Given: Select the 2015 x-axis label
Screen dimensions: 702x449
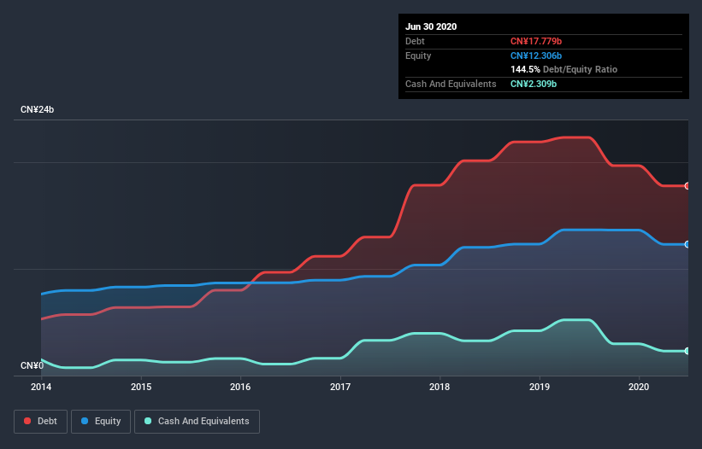Looking at the screenshot, I should pos(141,387).
